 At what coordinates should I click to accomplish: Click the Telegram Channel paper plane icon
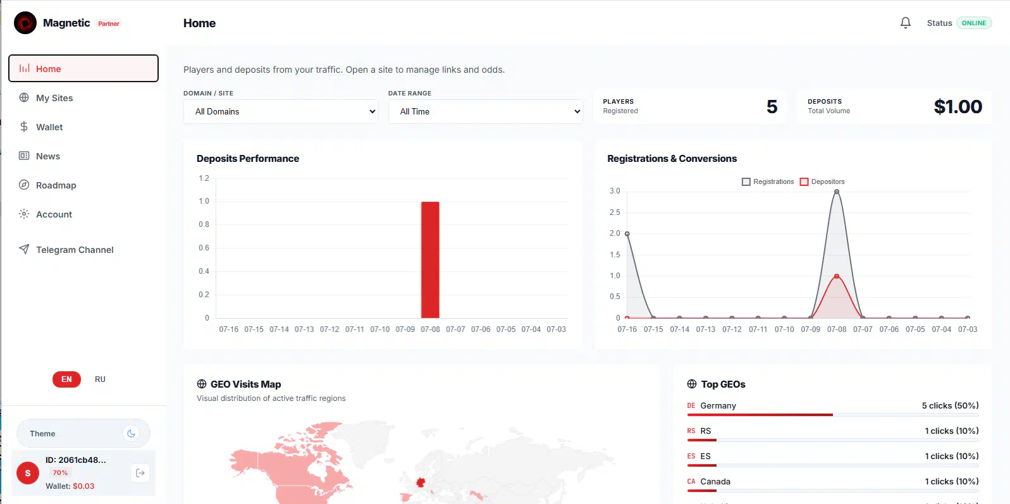coord(24,249)
